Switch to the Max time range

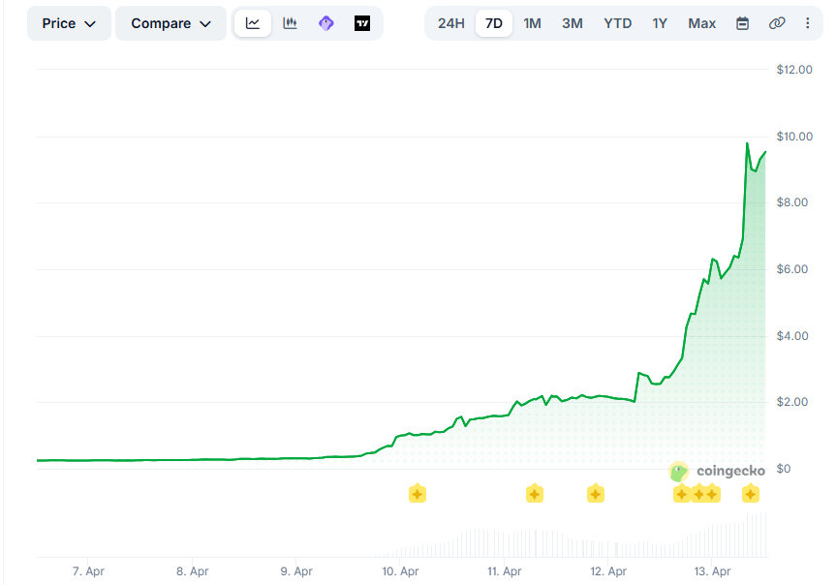coord(701,22)
